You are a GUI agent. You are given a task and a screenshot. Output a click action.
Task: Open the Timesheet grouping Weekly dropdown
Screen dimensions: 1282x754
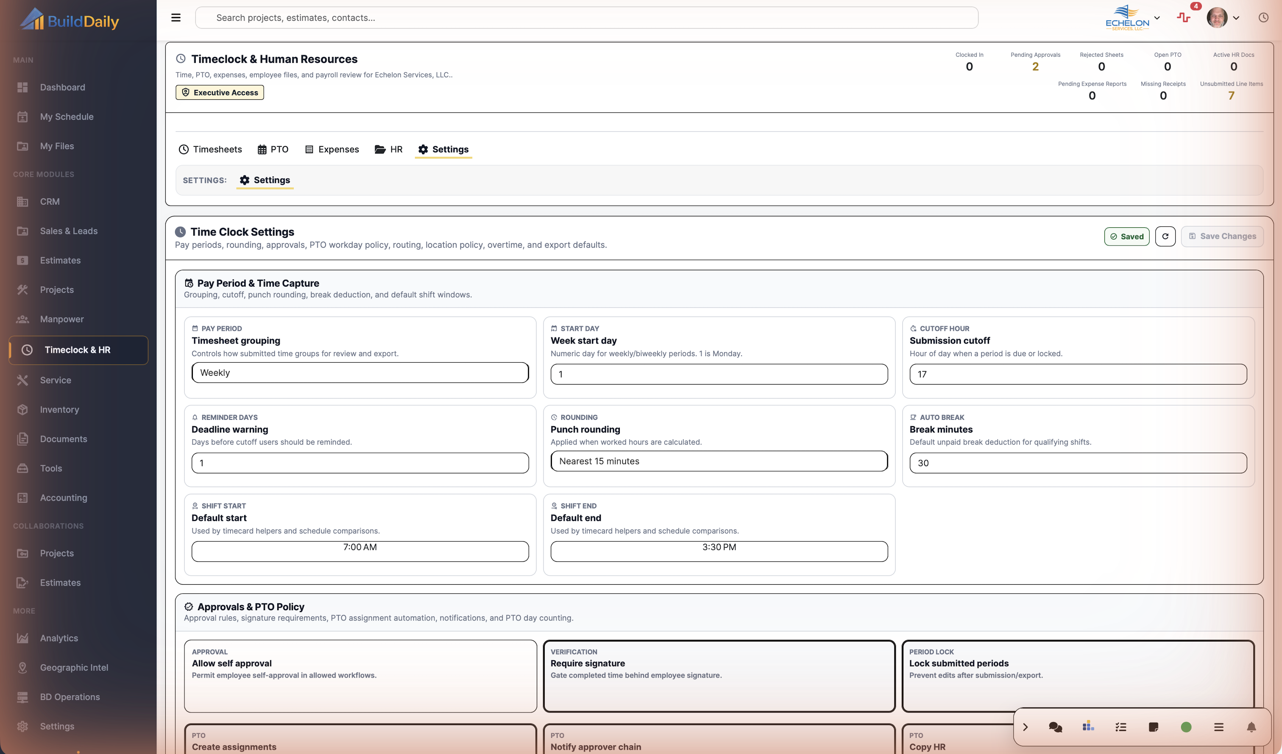click(360, 373)
